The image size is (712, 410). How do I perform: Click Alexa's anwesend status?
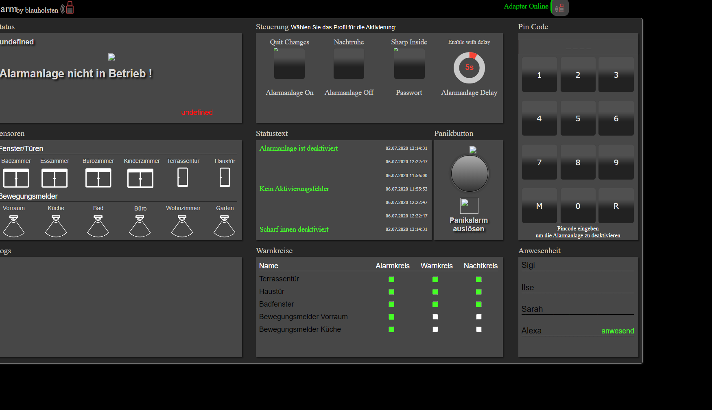(x=618, y=331)
